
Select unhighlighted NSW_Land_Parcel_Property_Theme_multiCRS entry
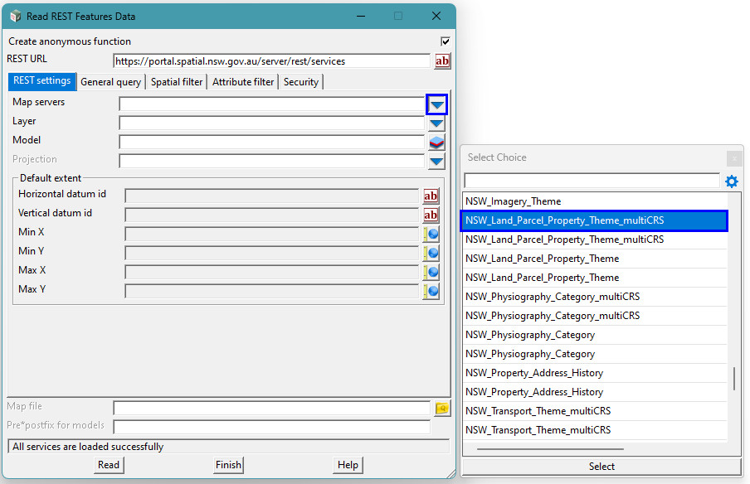click(x=596, y=240)
